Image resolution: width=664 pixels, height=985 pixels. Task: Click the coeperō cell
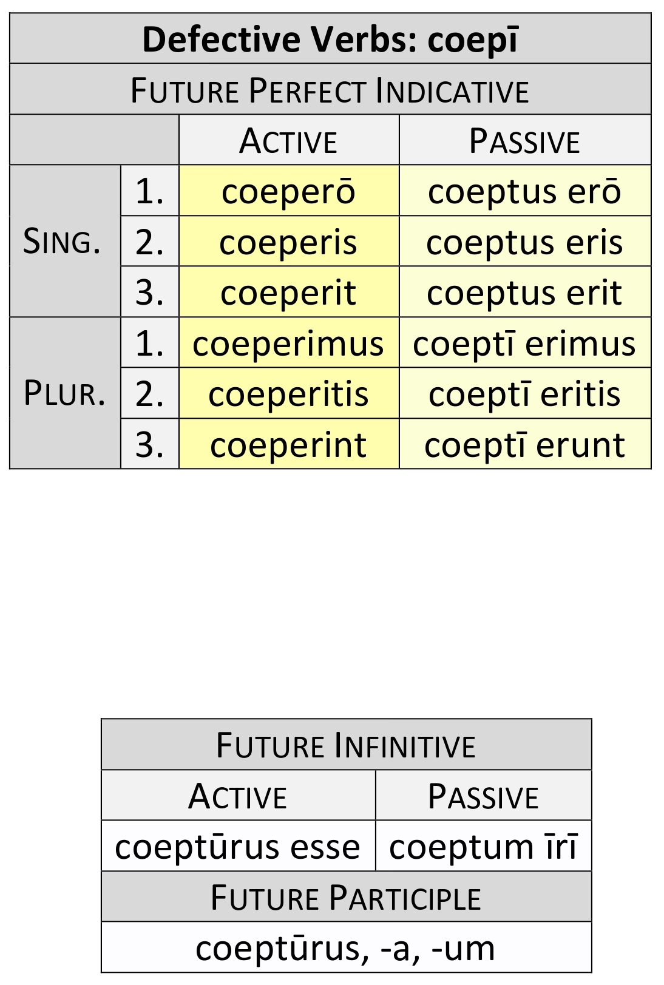[x=288, y=192]
